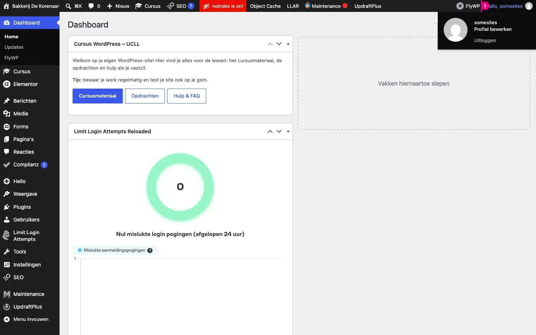
Task: Click the search magnifier in admin bar
Action: point(68,6)
